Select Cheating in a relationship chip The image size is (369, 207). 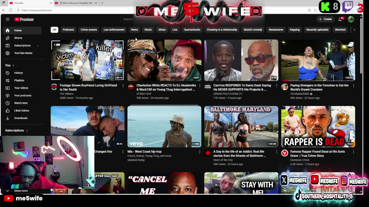pos(222,30)
